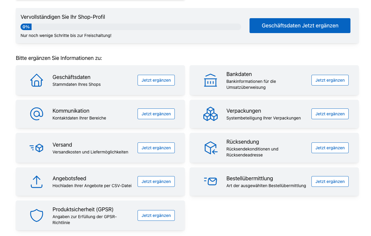
Task: Select Jetzt ergänzen in Verpackungen card
Action: point(330,114)
